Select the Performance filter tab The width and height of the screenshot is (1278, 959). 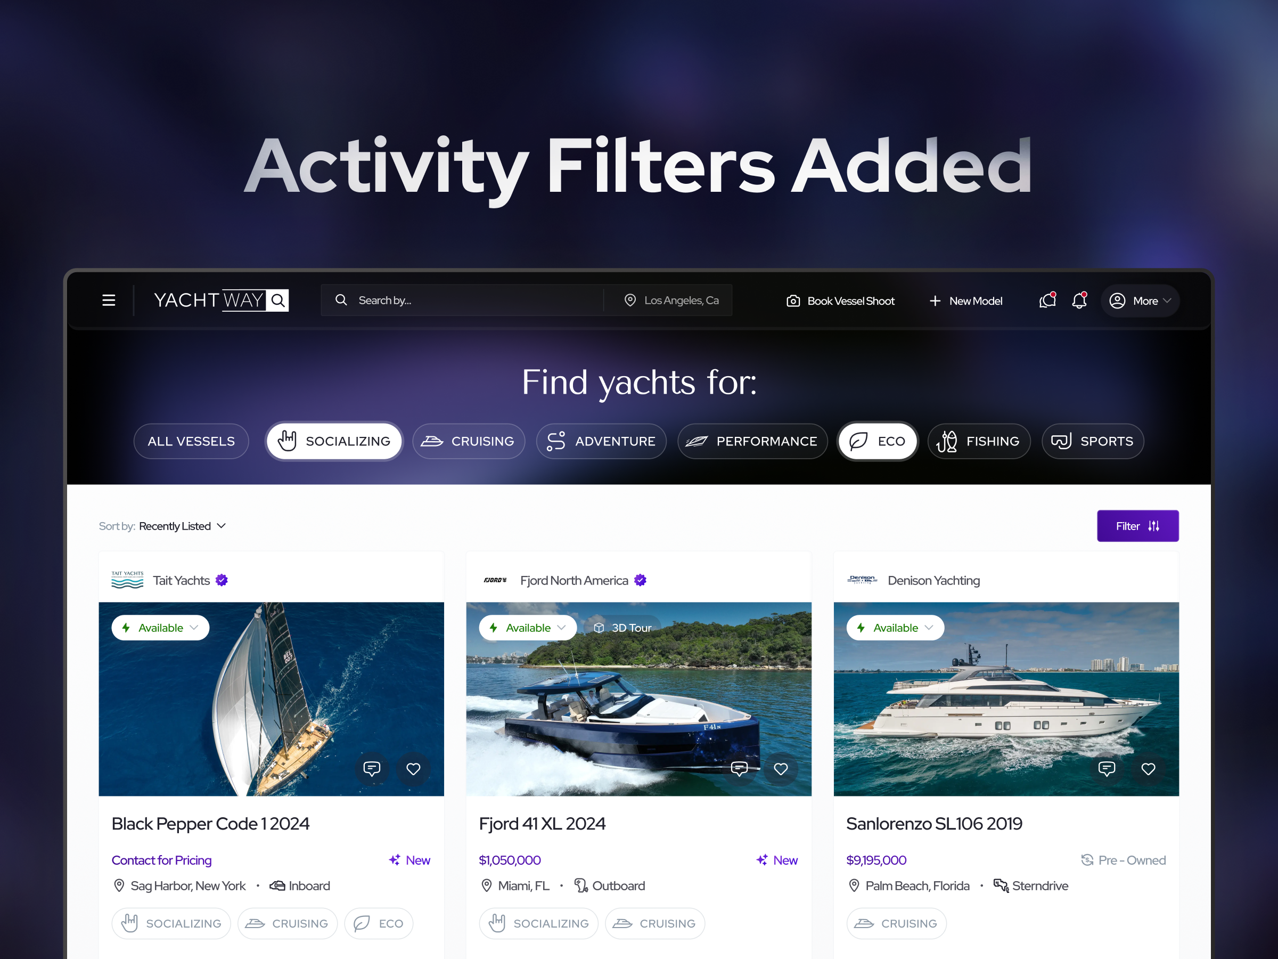[x=752, y=442]
